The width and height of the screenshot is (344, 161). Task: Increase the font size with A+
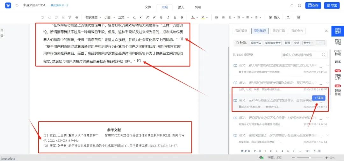coord(148,17)
